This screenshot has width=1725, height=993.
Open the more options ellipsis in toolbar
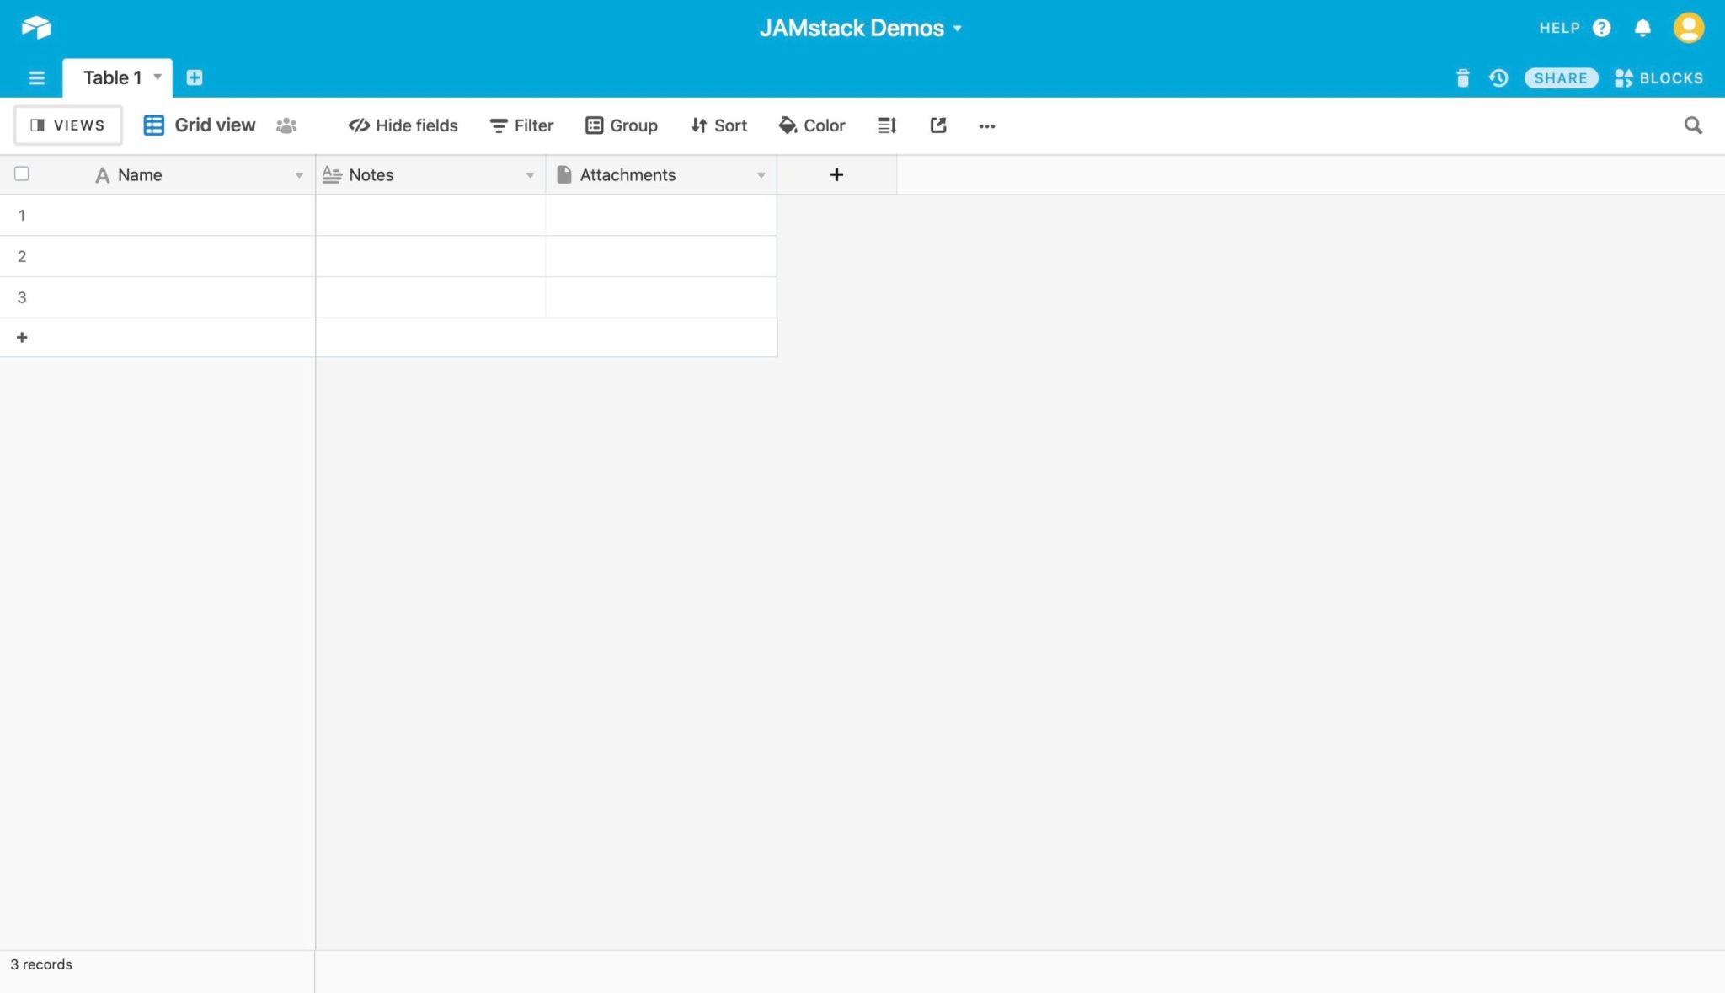[987, 125]
